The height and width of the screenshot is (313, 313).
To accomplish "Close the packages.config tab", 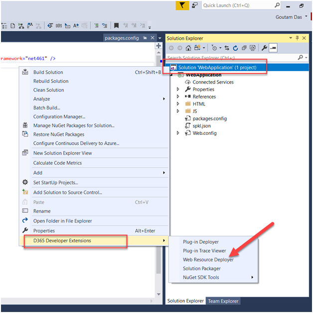I will pos(153,38).
